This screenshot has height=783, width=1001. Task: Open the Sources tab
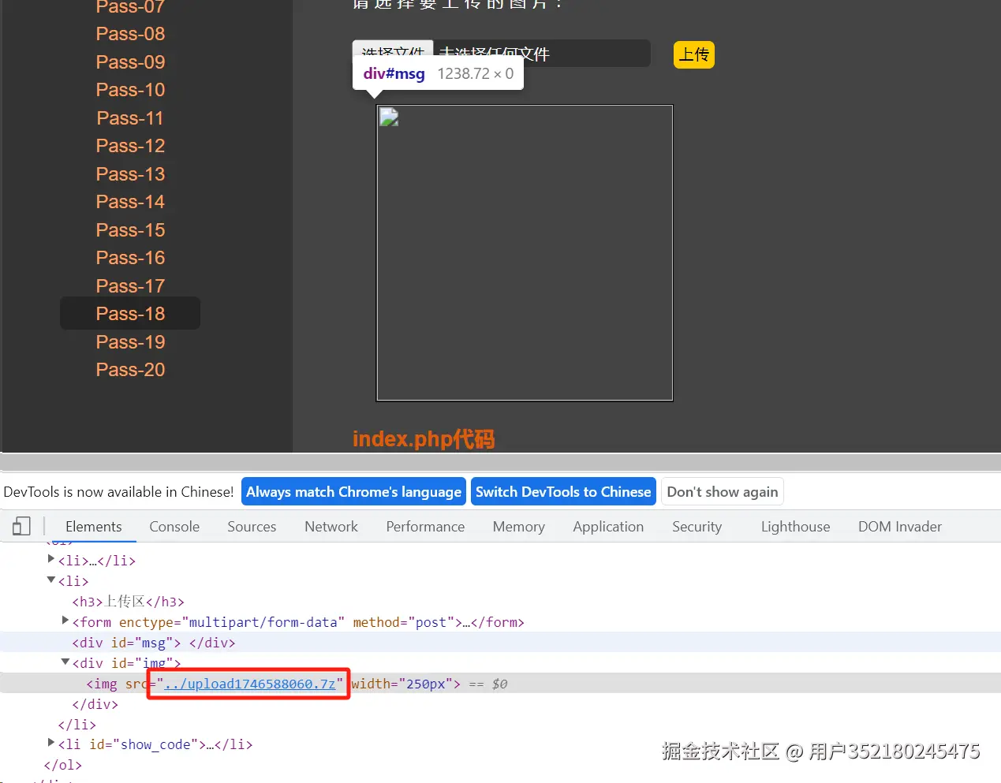point(252,527)
